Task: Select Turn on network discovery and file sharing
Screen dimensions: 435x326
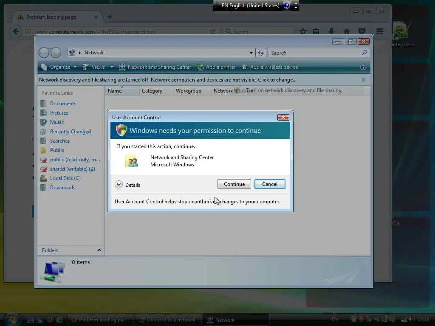Action: point(294,90)
